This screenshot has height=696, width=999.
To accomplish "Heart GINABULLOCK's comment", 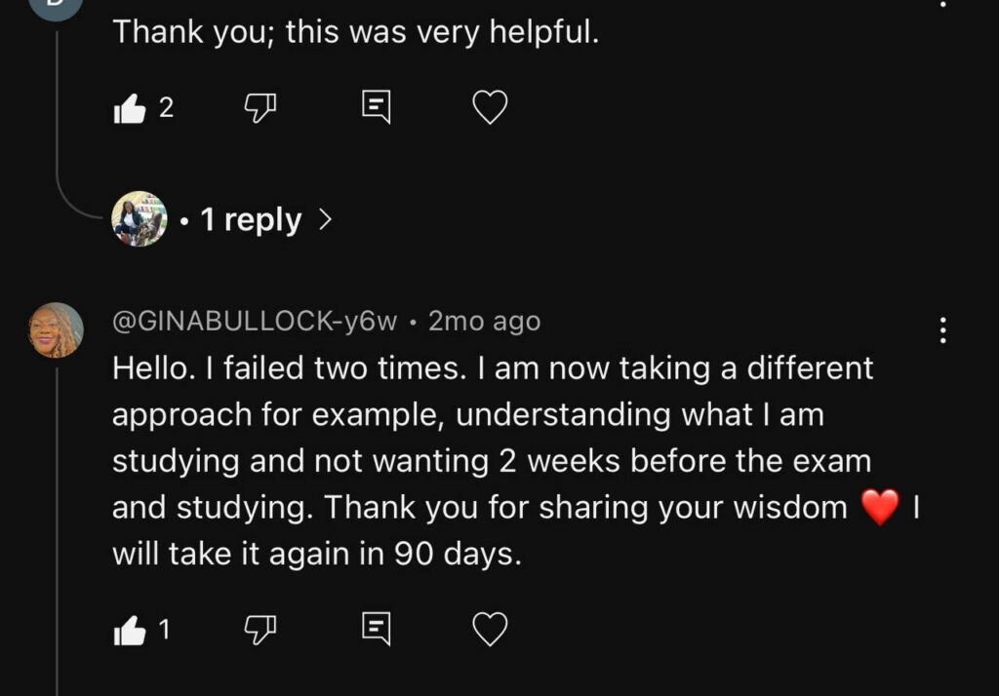I will coord(490,631).
